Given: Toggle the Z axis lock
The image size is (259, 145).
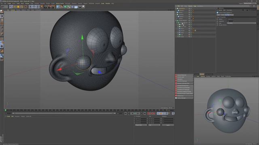Looking at the screenshot, I should pos(38,7).
